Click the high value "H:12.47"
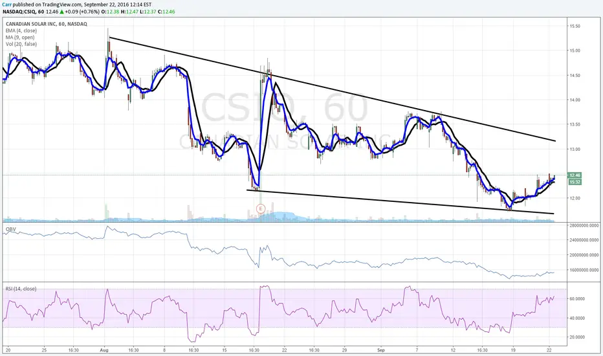Viewport: 603px width, 356px height. [x=129, y=12]
